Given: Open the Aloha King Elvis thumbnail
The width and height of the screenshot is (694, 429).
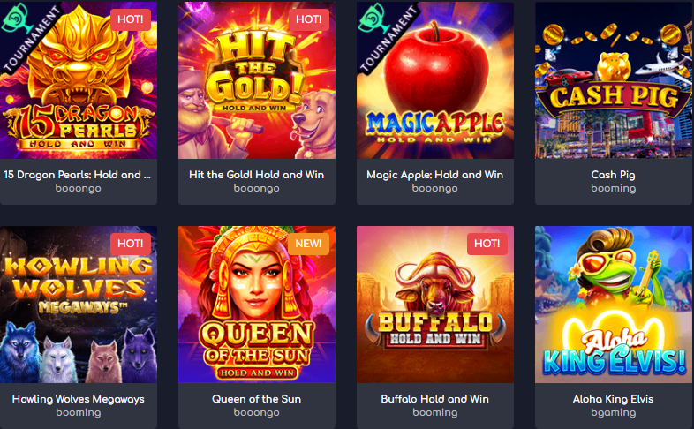Looking at the screenshot, I should 614,305.
